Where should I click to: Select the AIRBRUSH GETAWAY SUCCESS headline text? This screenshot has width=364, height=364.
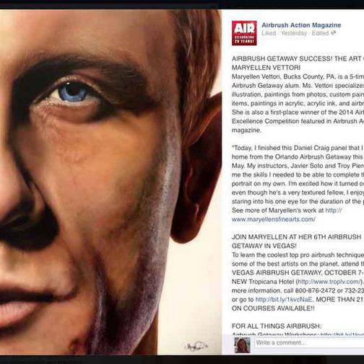(298, 63)
